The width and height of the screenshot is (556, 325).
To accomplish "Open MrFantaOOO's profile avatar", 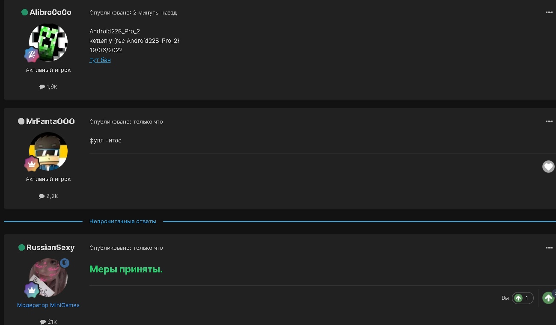I will pos(48,151).
